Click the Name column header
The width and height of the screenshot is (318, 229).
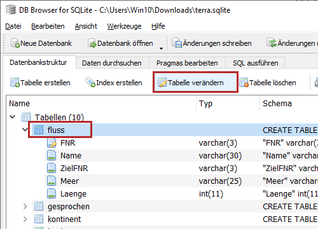[x=101, y=104]
